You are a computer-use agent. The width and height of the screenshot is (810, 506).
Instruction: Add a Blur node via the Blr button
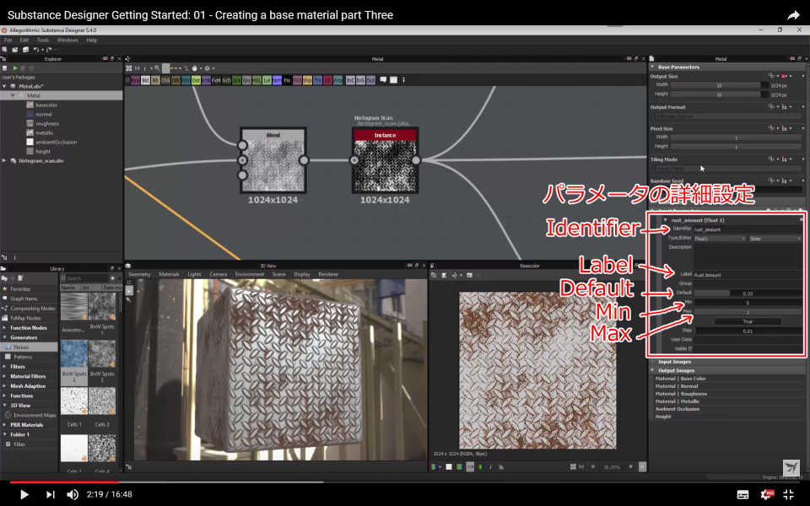pyautogui.click(x=155, y=81)
